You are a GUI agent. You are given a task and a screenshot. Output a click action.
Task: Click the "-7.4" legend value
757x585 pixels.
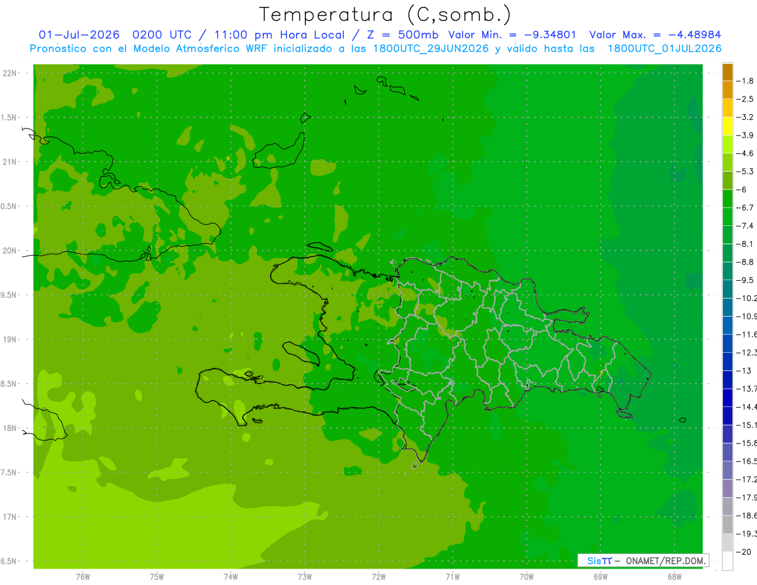[745, 226]
